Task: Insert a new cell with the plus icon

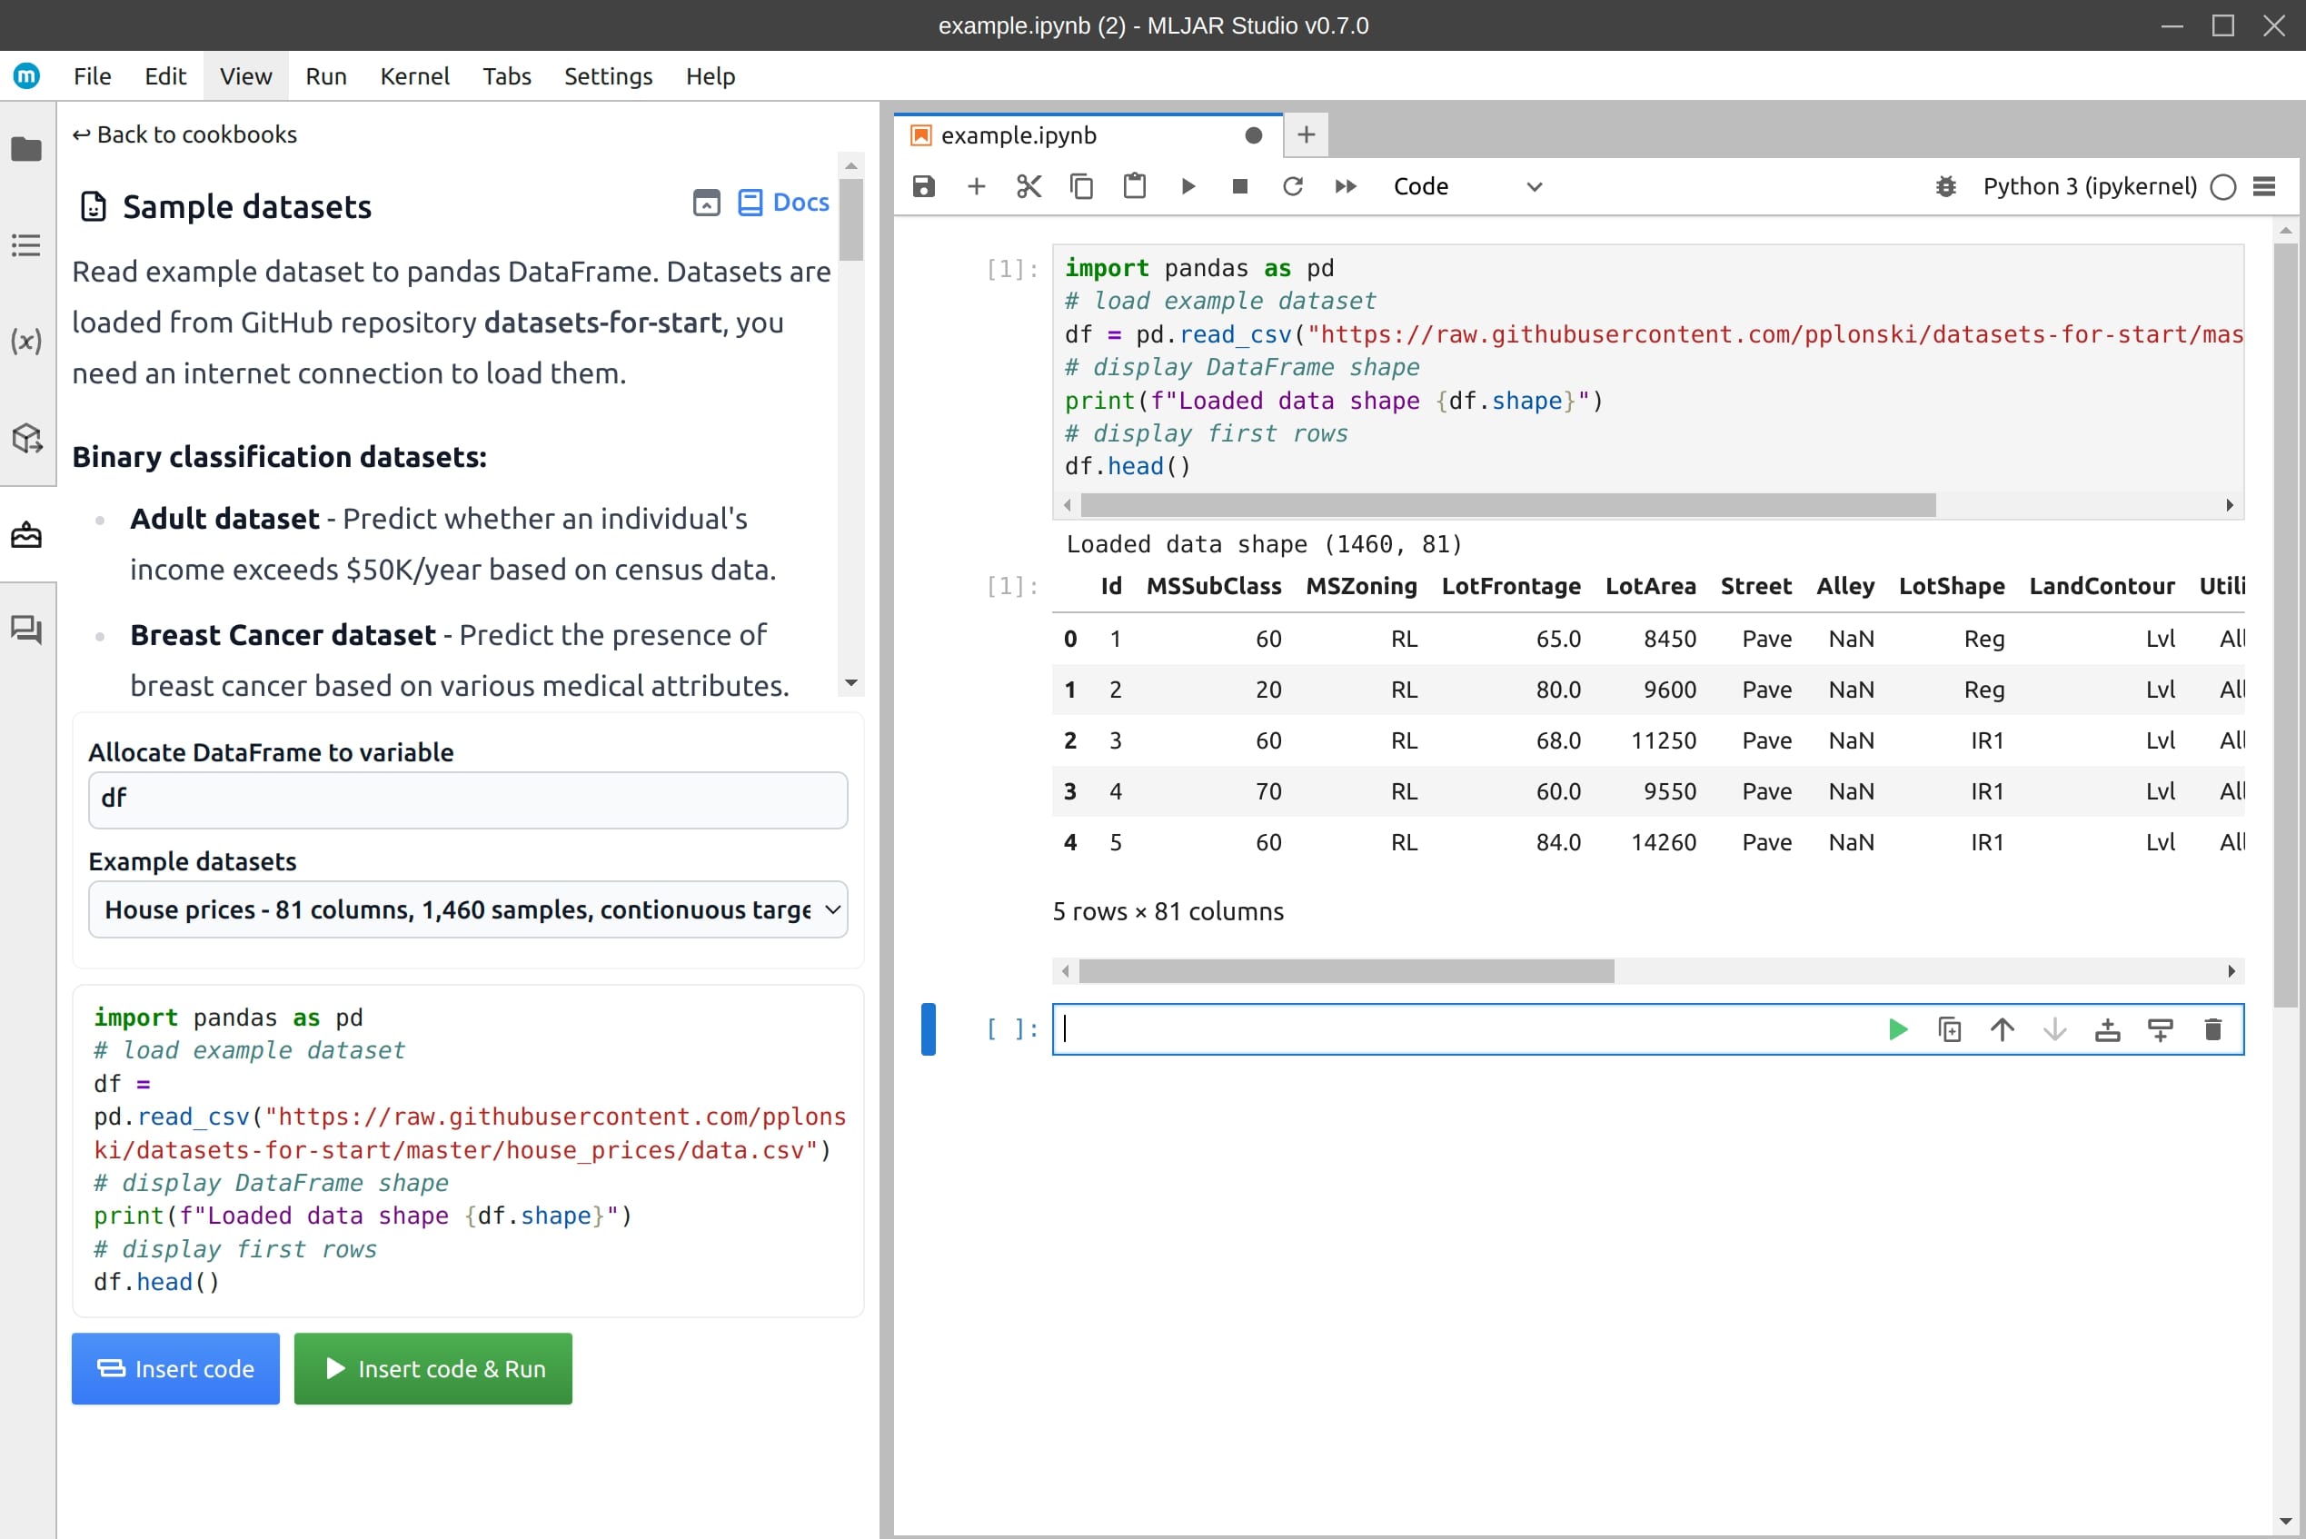Action: 976,186
